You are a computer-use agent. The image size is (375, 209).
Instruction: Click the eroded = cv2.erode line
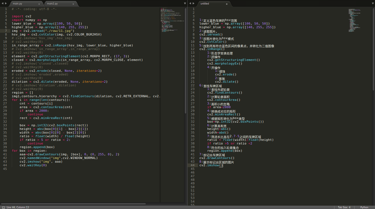[x=57, y=71]
